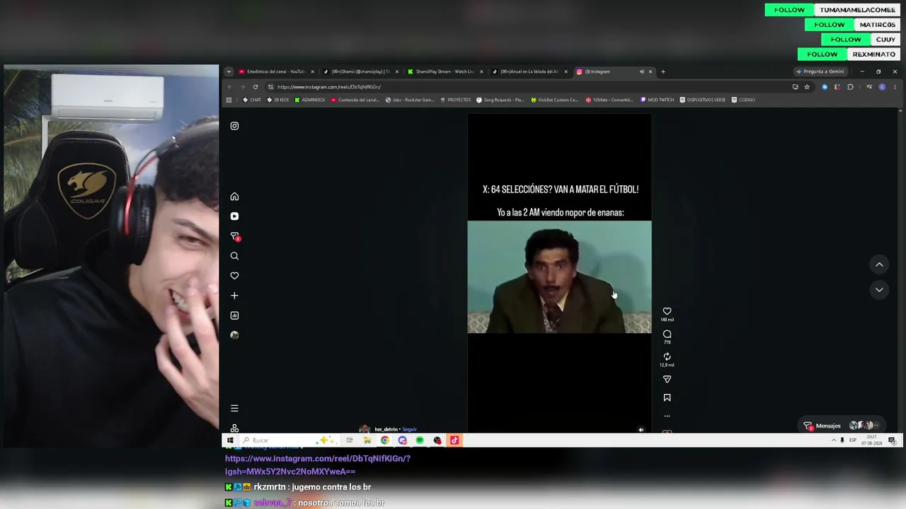Image resolution: width=906 pixels, height=509 pixels.
Task: Switch to Estadísticas del canal YouTube tab
Action: point(277,71)
